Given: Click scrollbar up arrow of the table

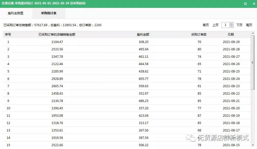Looking at the screenshot, I should tap(253, 33).
